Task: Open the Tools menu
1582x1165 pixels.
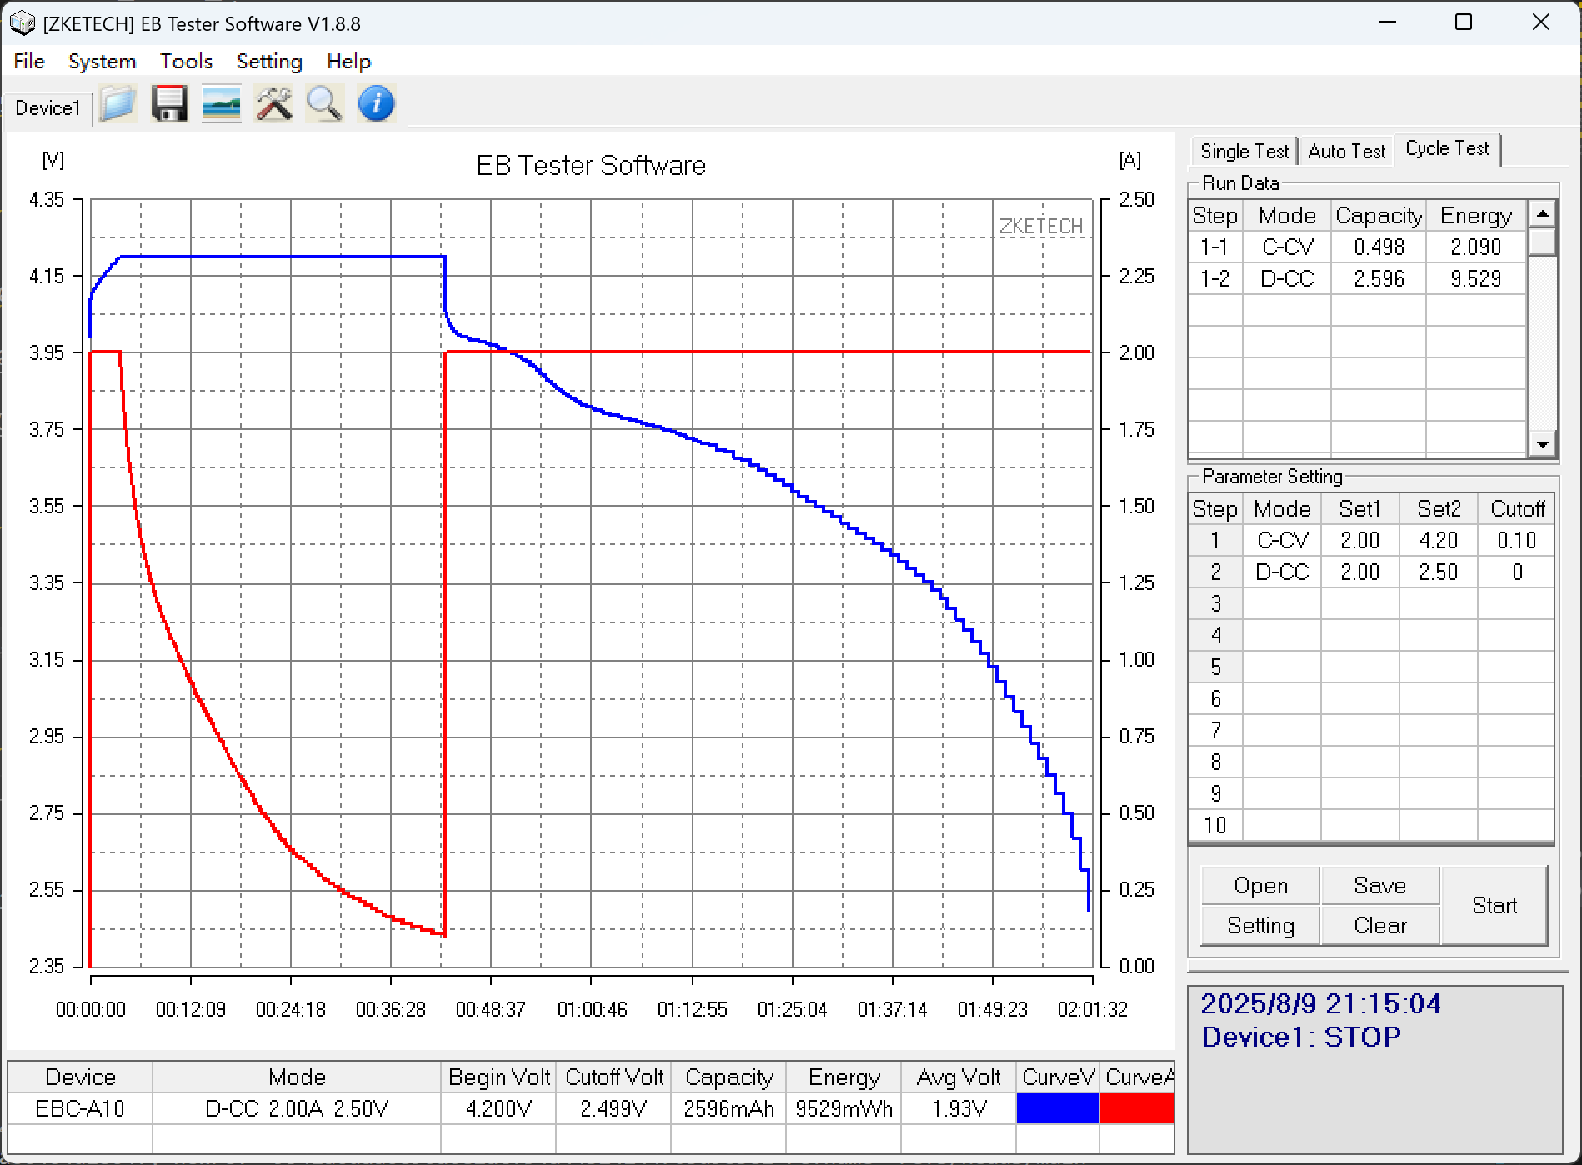Action: (x=187, y=62)
